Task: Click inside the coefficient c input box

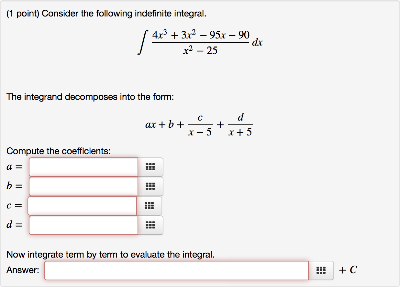Action: click(x=82, y=206)
